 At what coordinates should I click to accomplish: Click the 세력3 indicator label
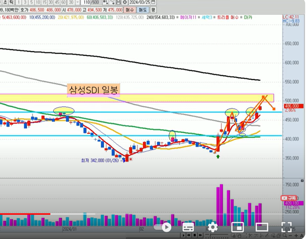click(x=207, y=17)
